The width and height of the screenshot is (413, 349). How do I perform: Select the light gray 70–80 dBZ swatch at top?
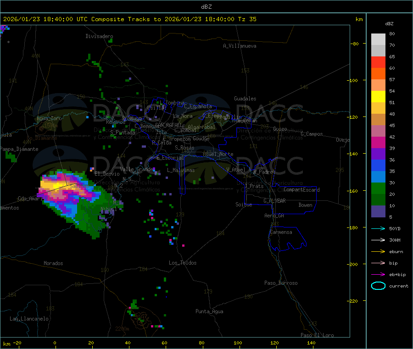pyautogui.click(x=378, y=39)
